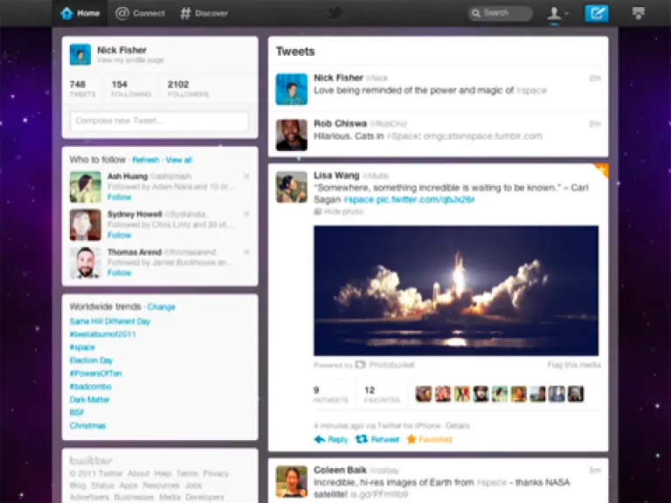The width and height of the screenshot is (671, 503).
Task: Refresh the Who to follow suggestions
Action: [x=146, y=160]
